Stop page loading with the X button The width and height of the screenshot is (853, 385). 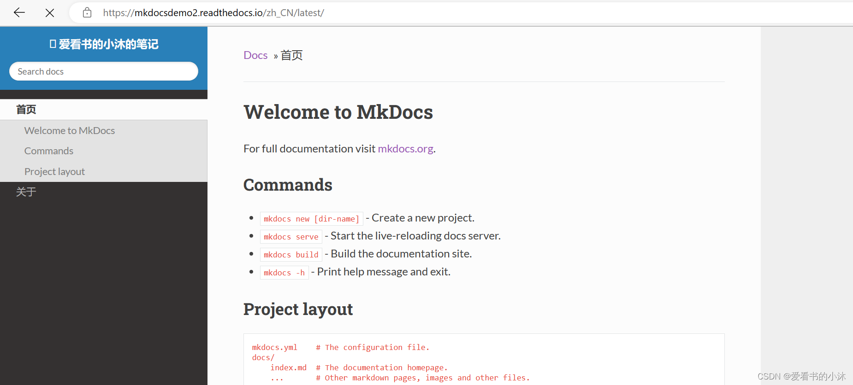(x=50, y=13)
